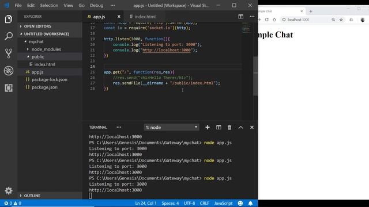Follow the http://localhost:3000 link in code
This screenshot has height=207, width=369.
(167, 50)
